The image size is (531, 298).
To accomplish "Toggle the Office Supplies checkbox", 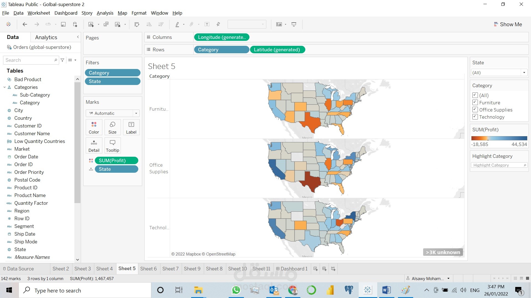I will coord(475,110).
